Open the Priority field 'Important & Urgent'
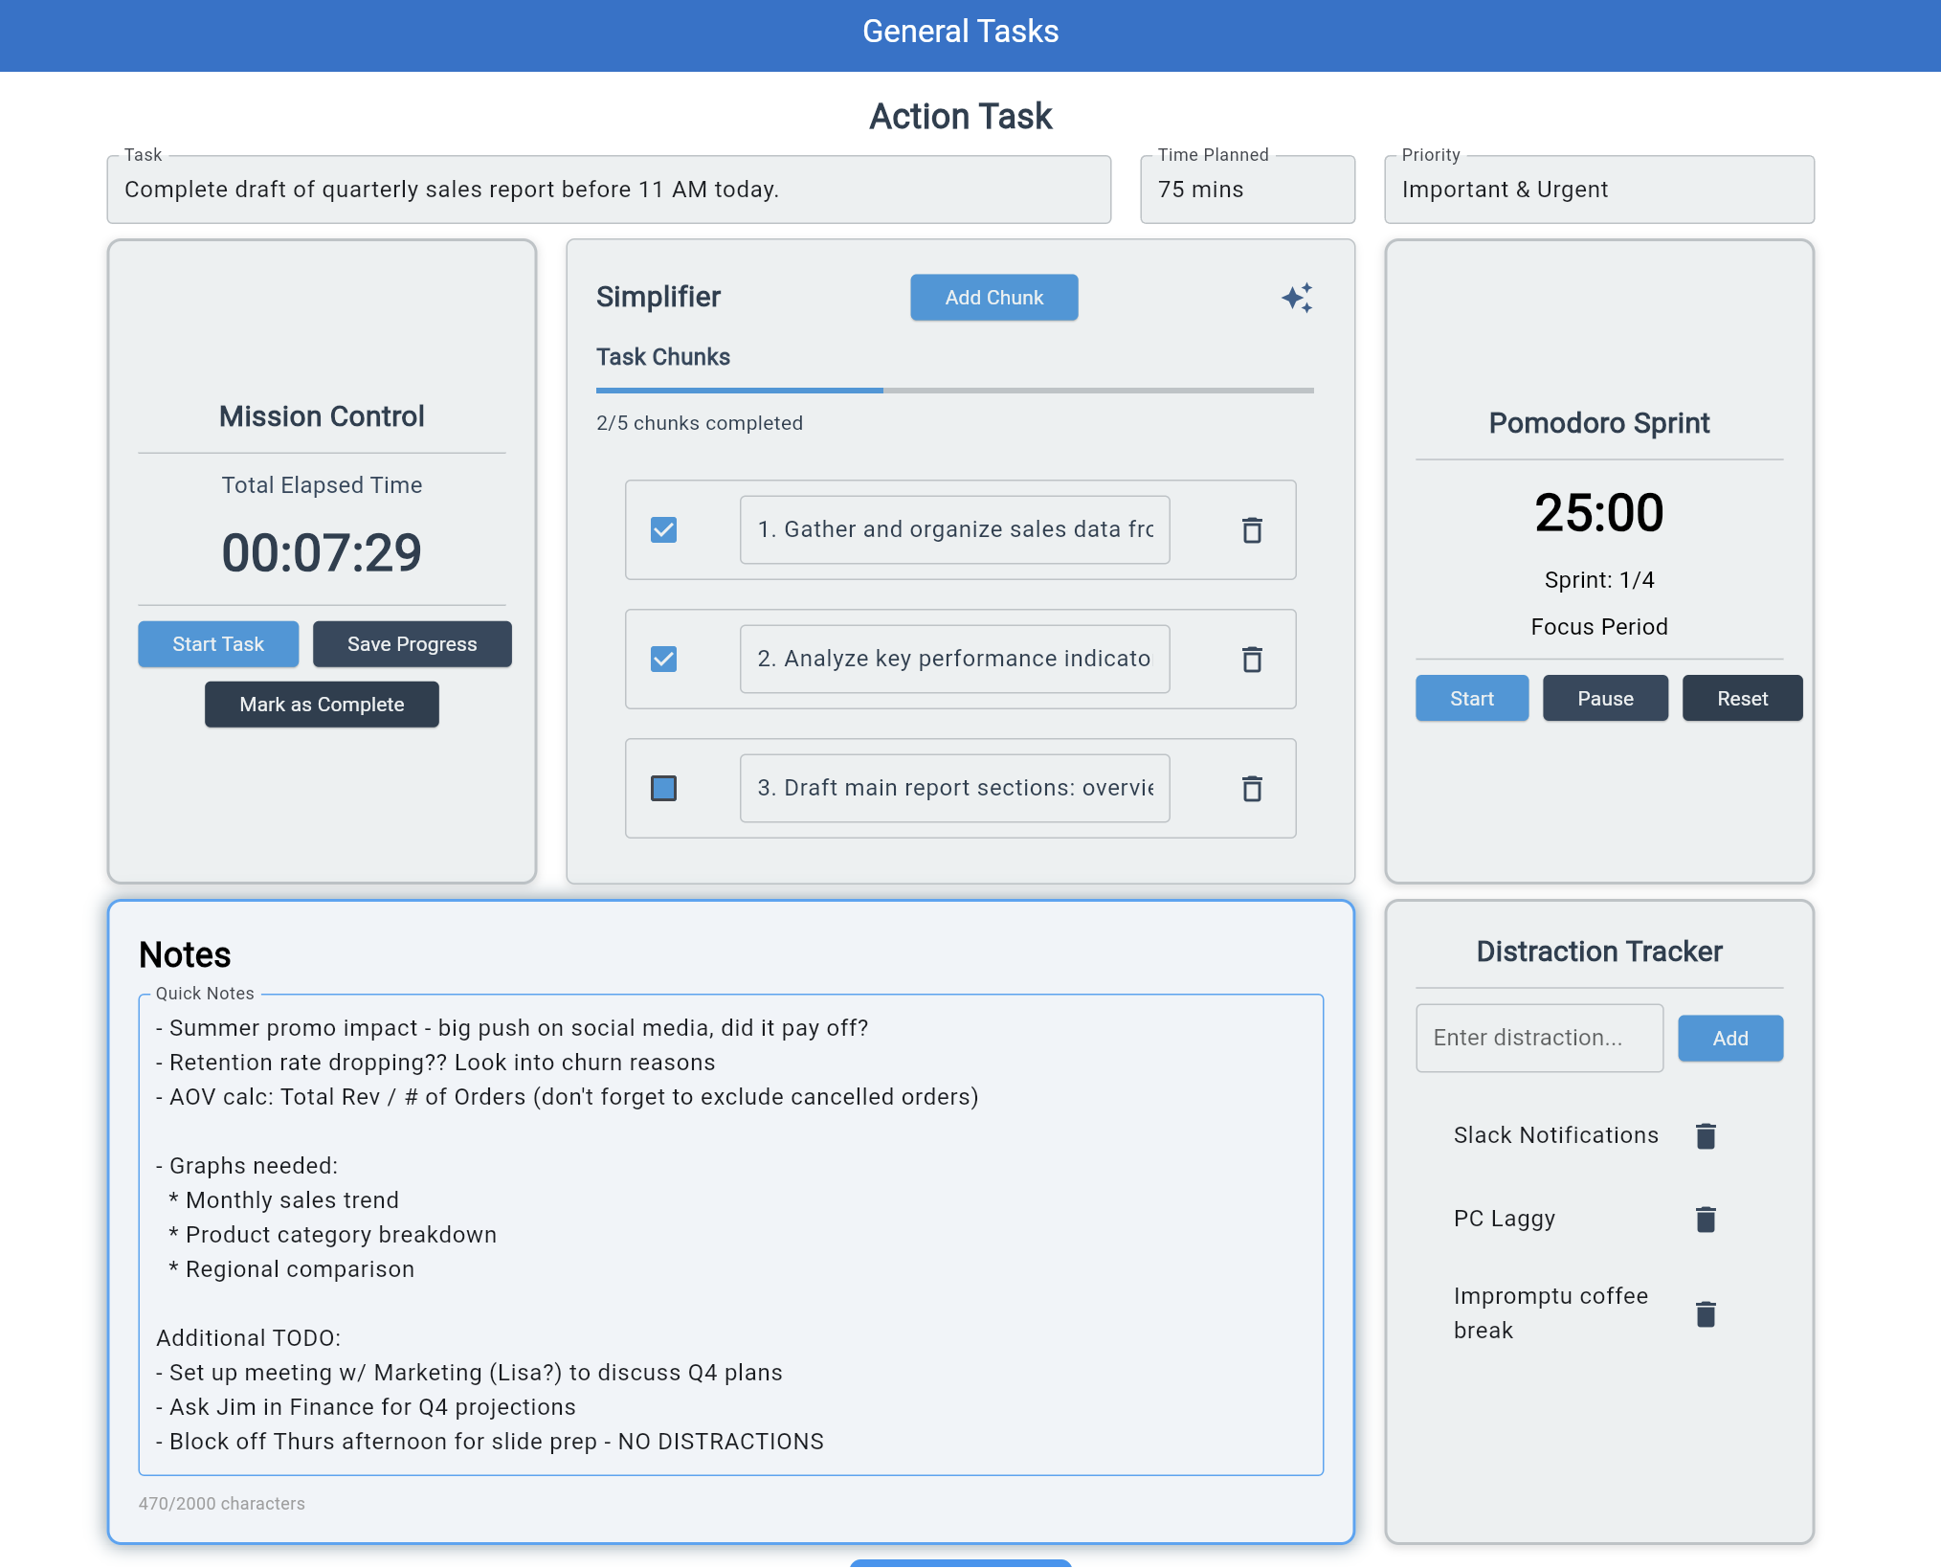The width and height of the screenshot is (1941, 1568). click(x=1598, y=190)
